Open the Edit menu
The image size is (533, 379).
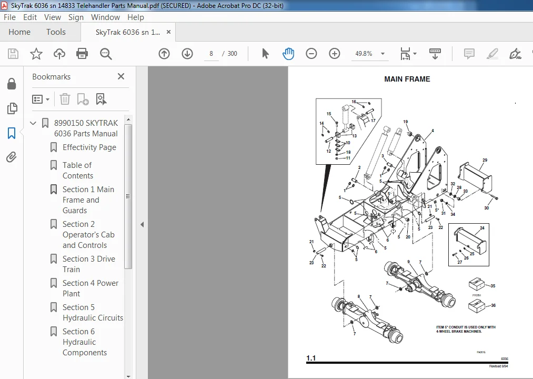tap(30, 17)
